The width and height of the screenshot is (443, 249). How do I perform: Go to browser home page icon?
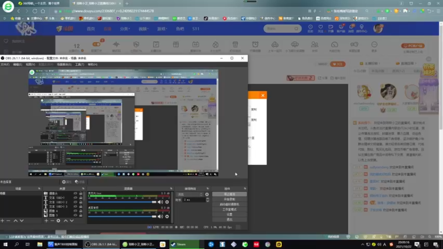(x=43, y=11)
